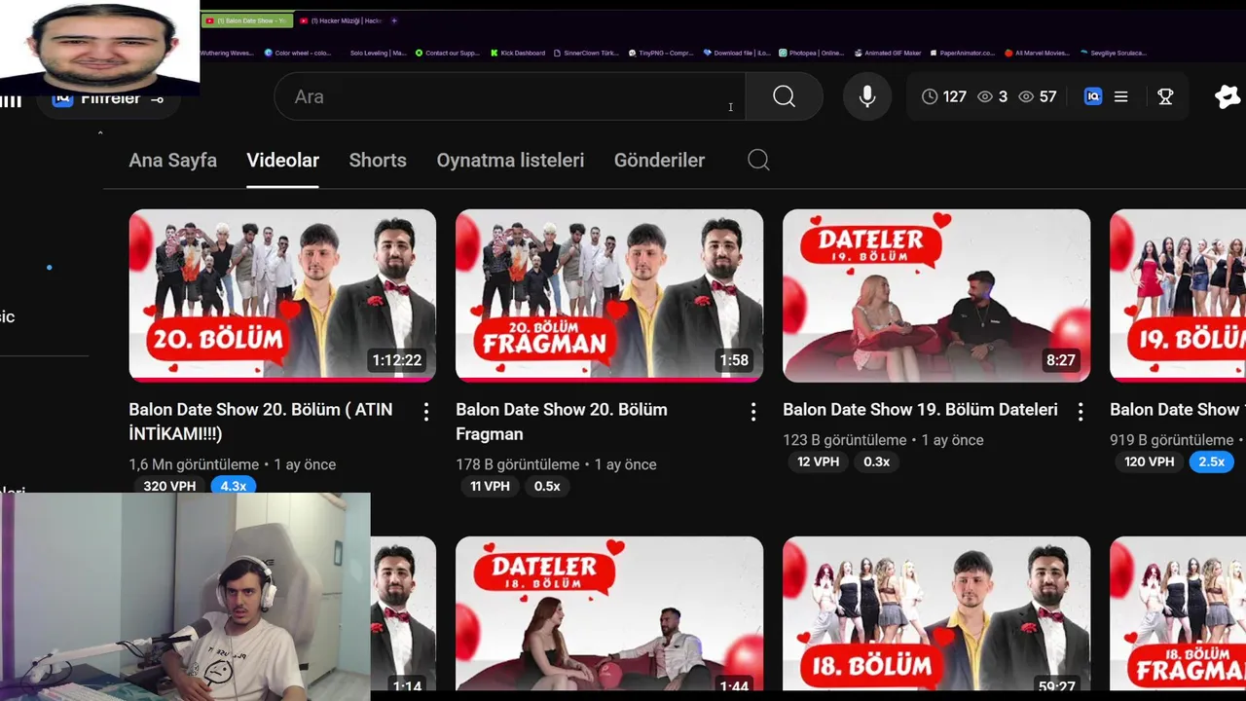Image resolution: width=1246 pixels, height=701 pixels.
Task: Open Solo Leveling bookmark
Action: [x=379, y=53]
